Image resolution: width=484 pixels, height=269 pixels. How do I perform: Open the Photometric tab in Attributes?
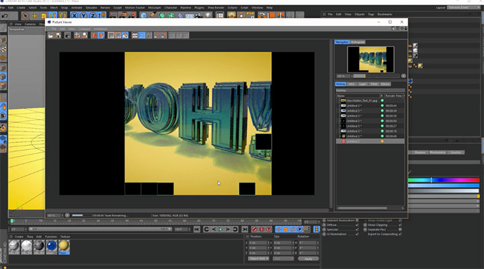click(x=438, y=152)
